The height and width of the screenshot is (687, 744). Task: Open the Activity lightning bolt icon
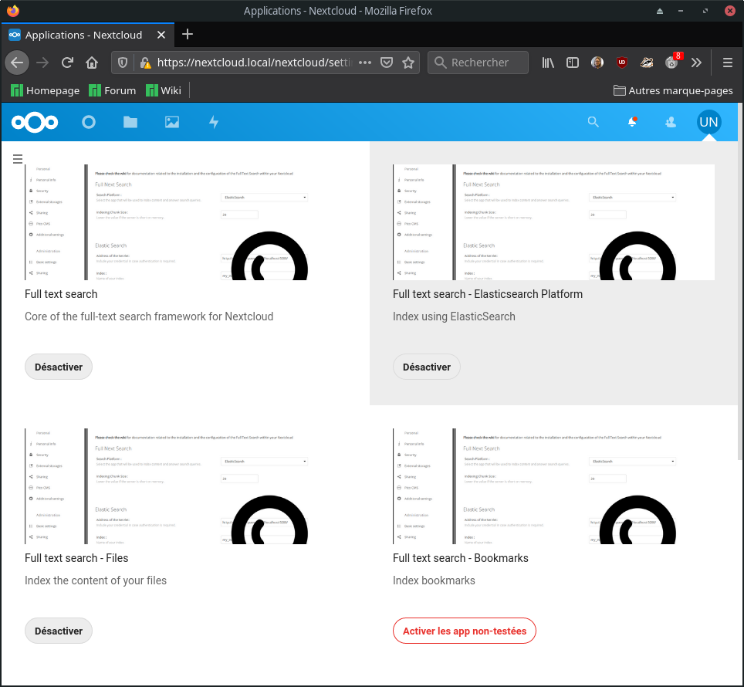click(214, 123)
